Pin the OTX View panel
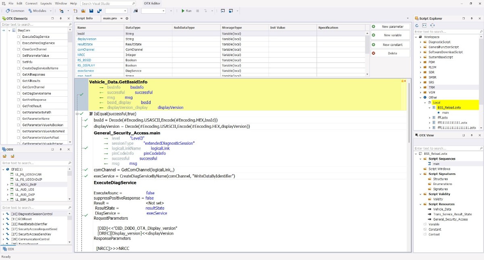The width and height of the screenshot is (484, 260). [x=471, y=135]
